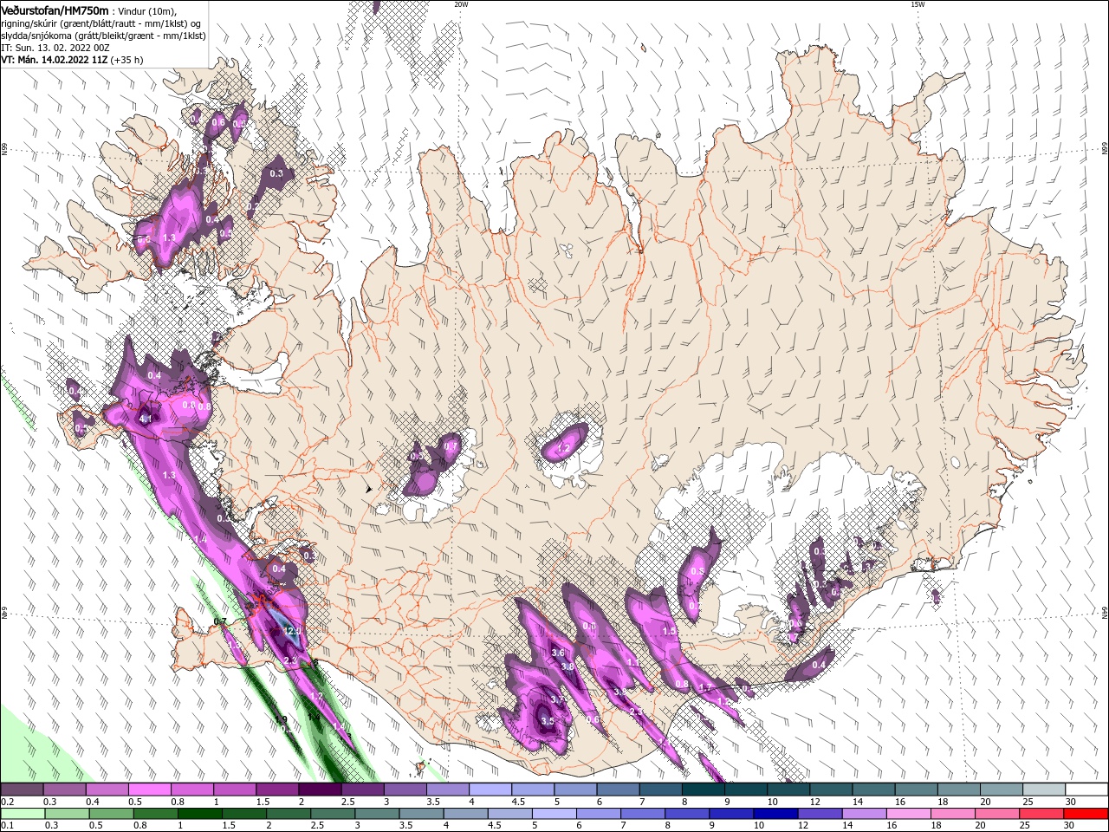Click the 0.2 label under the snow legend

coord(7,802)
